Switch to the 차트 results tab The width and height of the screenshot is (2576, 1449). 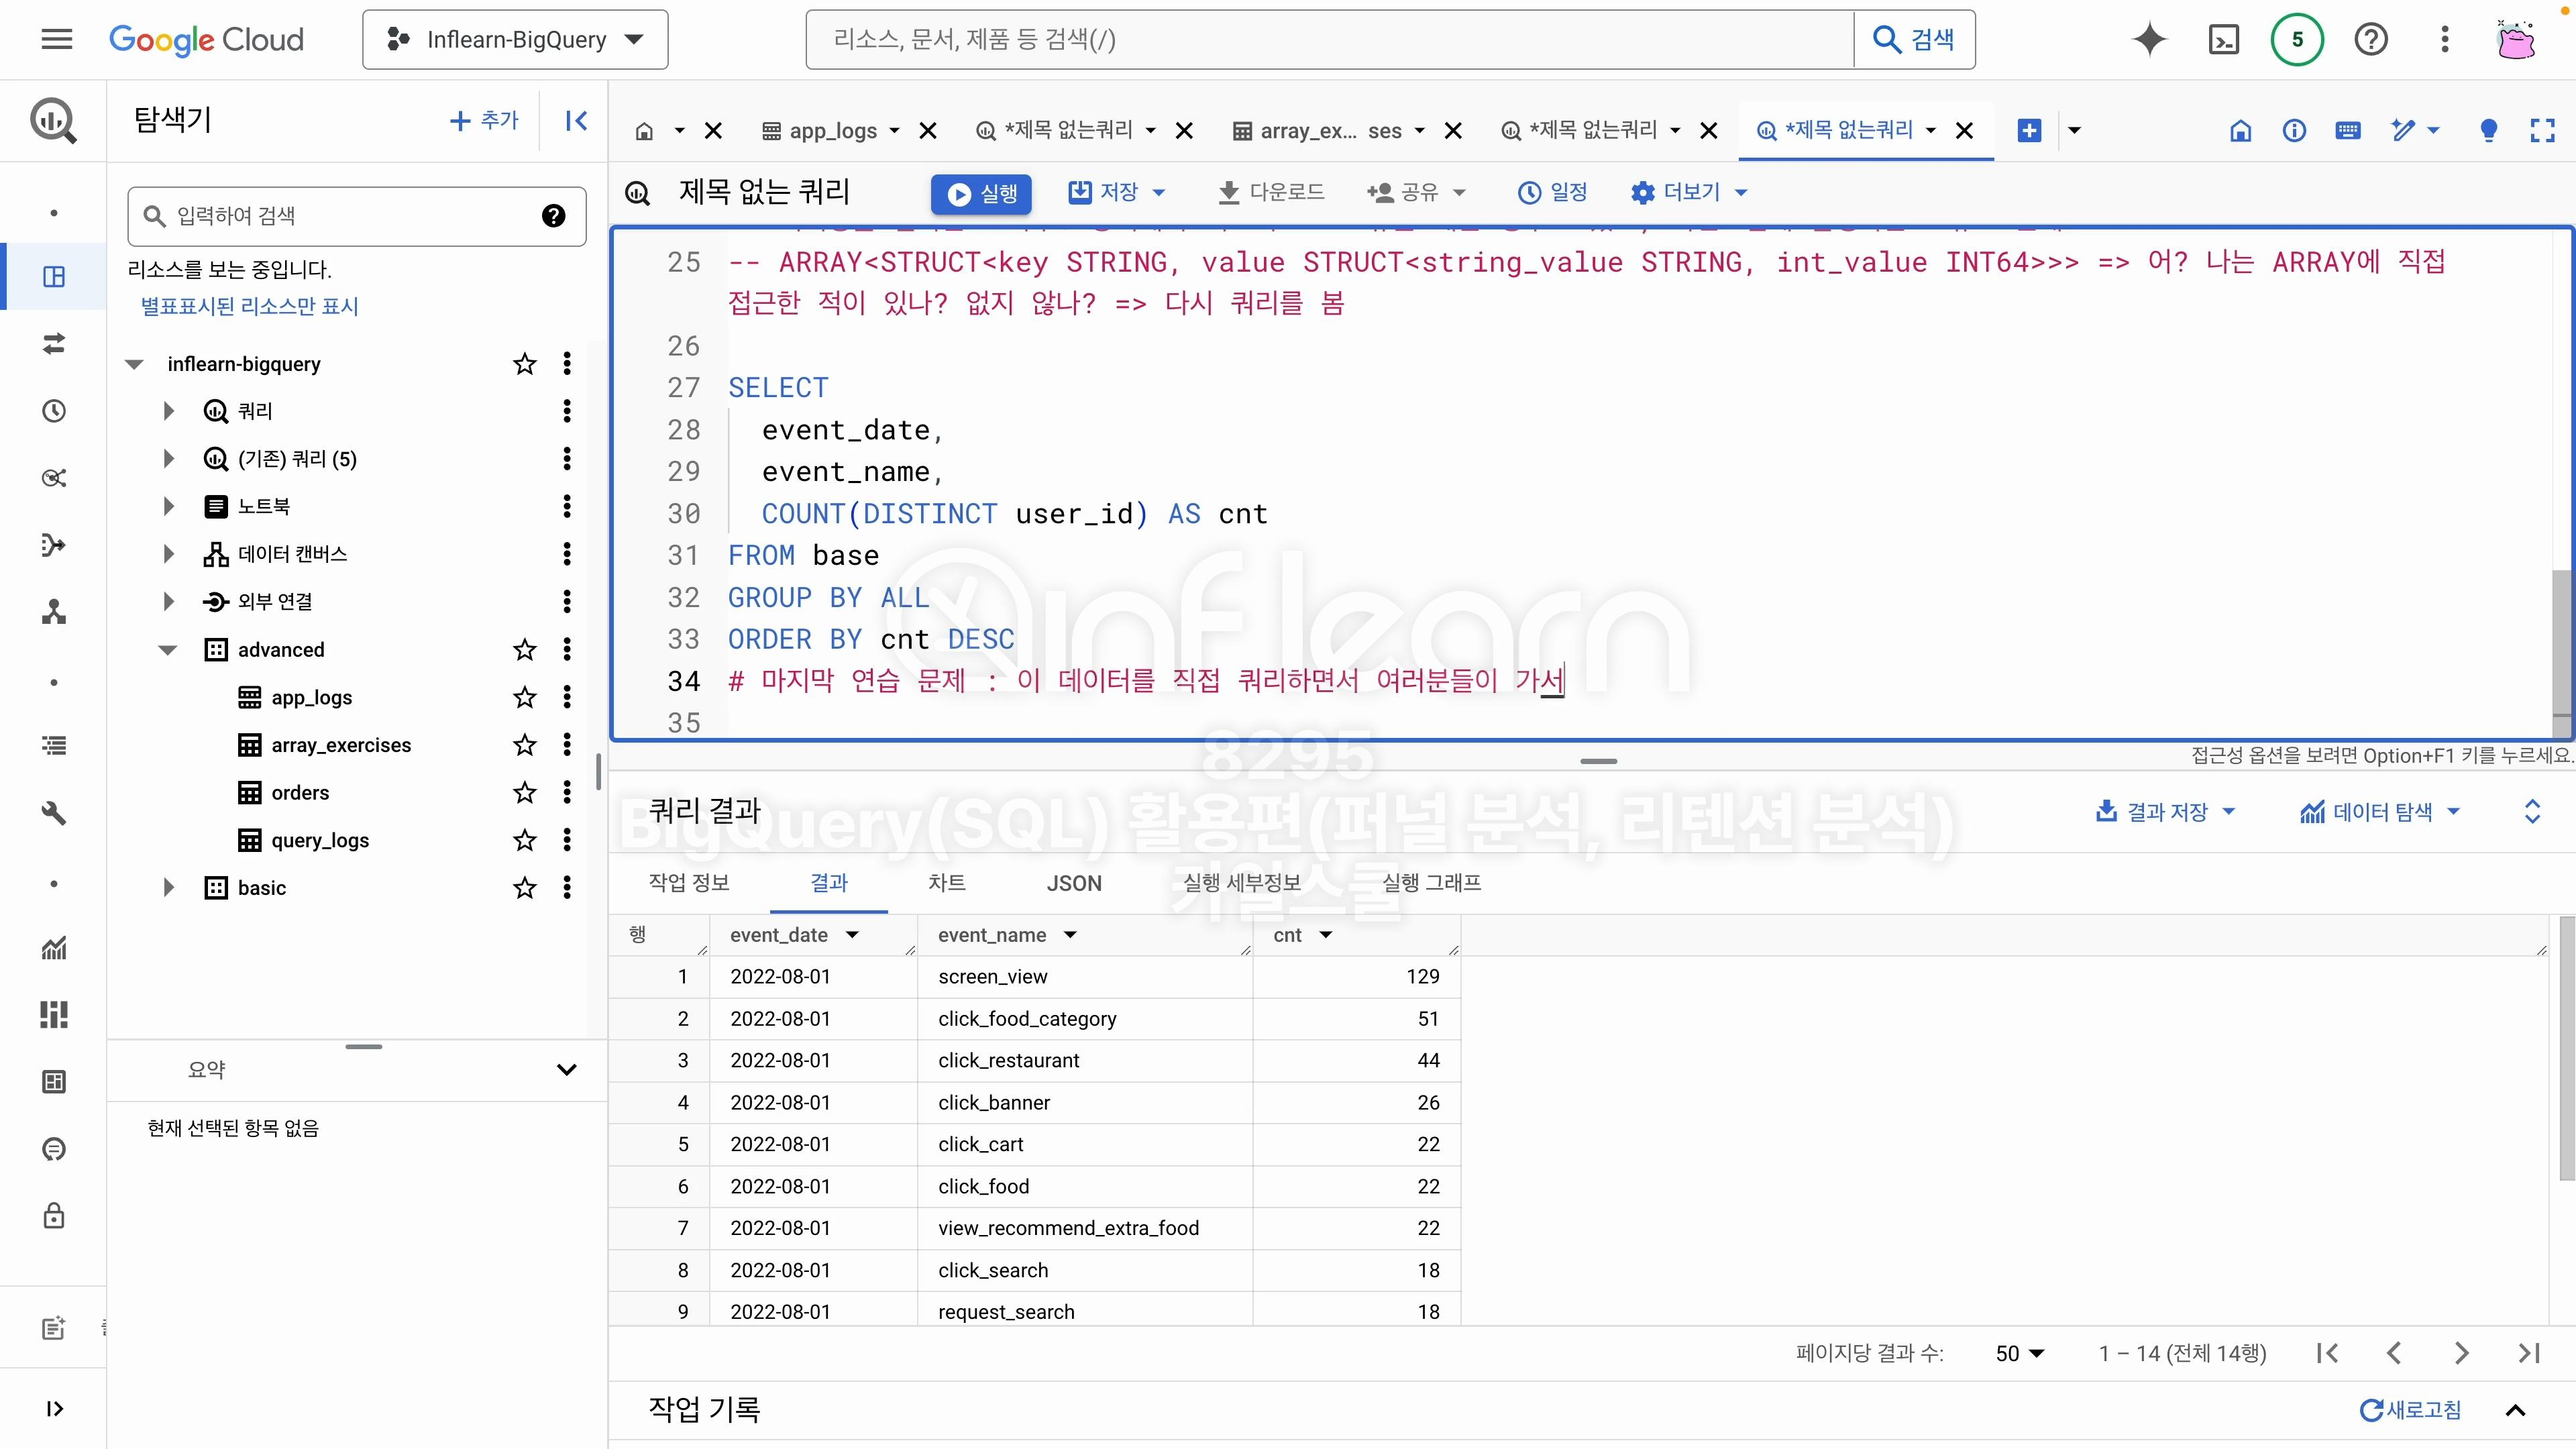[946, 883]
